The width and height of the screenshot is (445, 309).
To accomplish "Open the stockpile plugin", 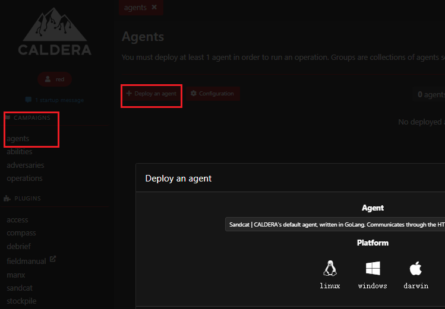I will 21,301.
